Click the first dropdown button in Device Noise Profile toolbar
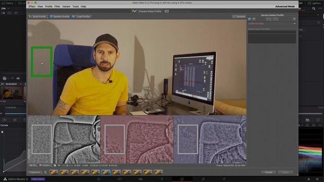The width and height of the screenshot is (324, 182). [269, 19]
